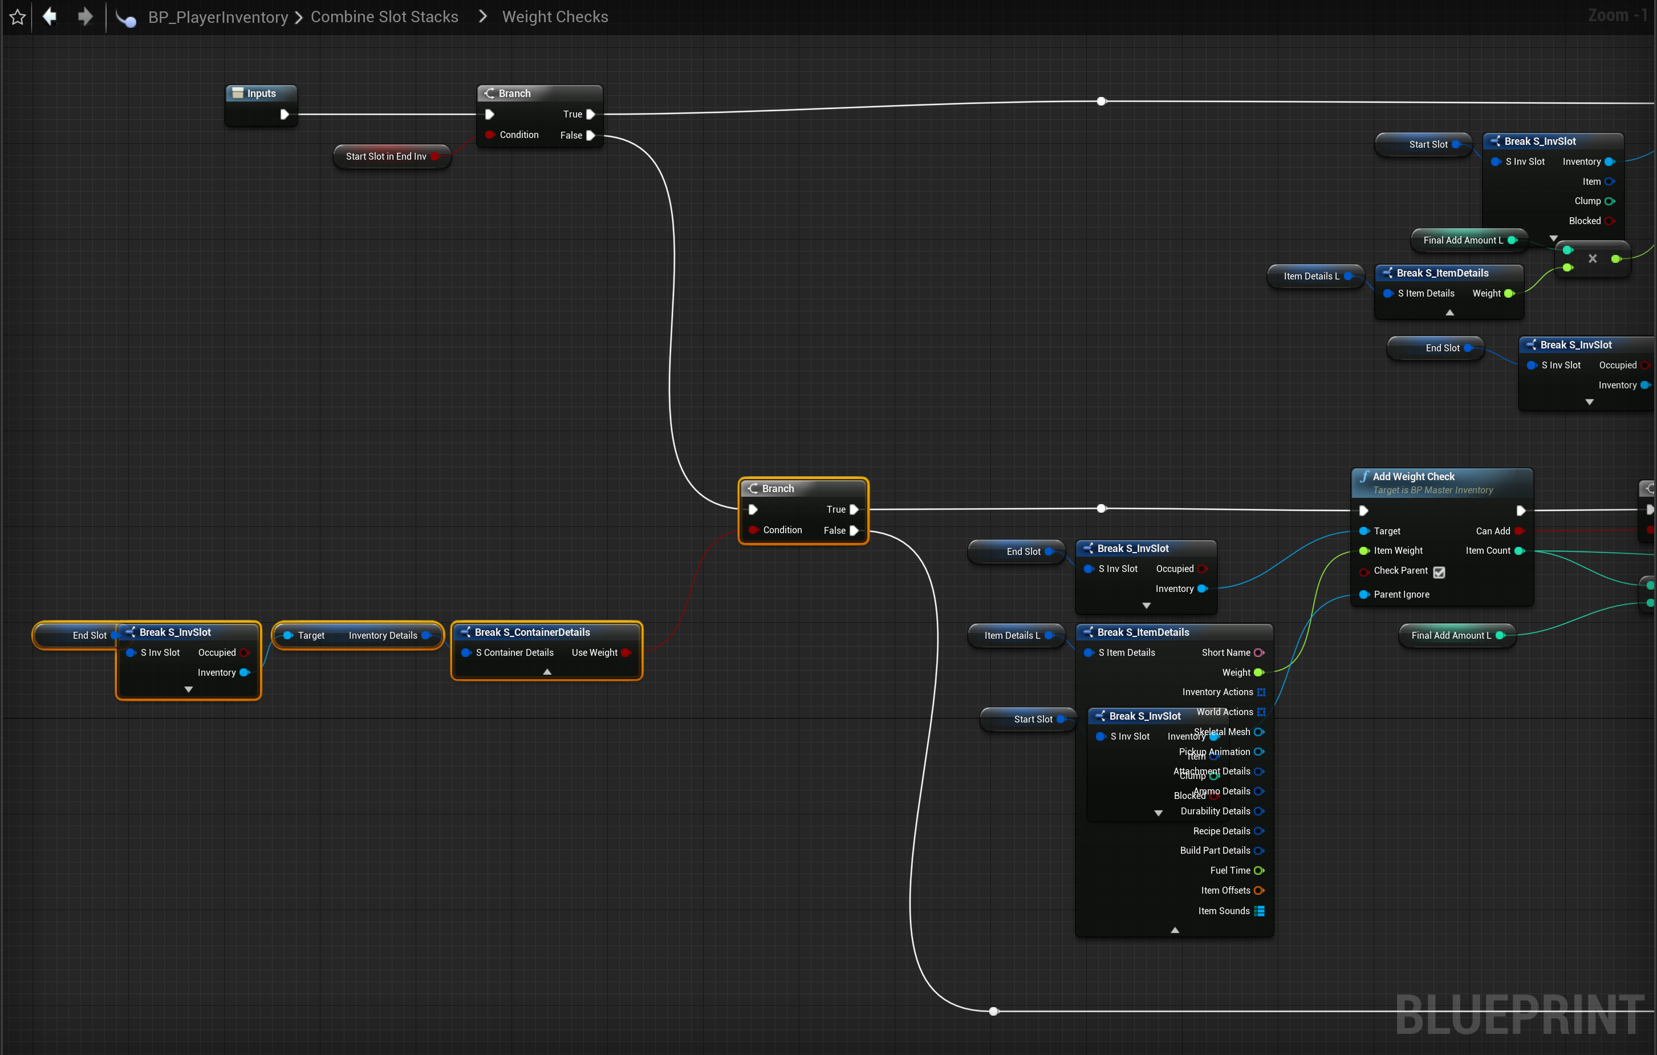Image resolution: width=1657 pixels, height=1055 pixels.
Task: Click the multiply operator node icon
Action: coord(1593,259)
